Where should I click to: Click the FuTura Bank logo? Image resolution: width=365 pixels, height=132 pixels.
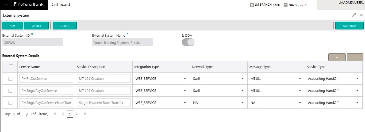[x=28, y=5]
